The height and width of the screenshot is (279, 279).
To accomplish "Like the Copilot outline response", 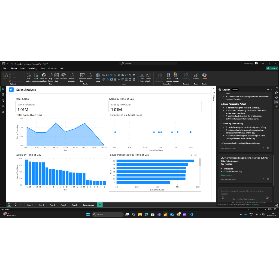I will click(x=263, y=179).
